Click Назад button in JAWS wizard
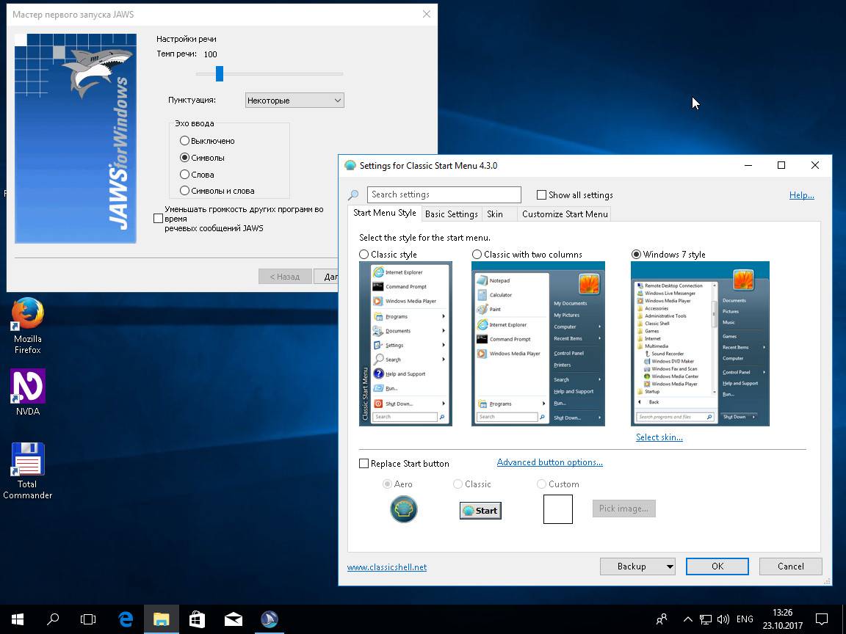This screenshot has width=846, height=634. pyautogui.click(x=285, y=277)
